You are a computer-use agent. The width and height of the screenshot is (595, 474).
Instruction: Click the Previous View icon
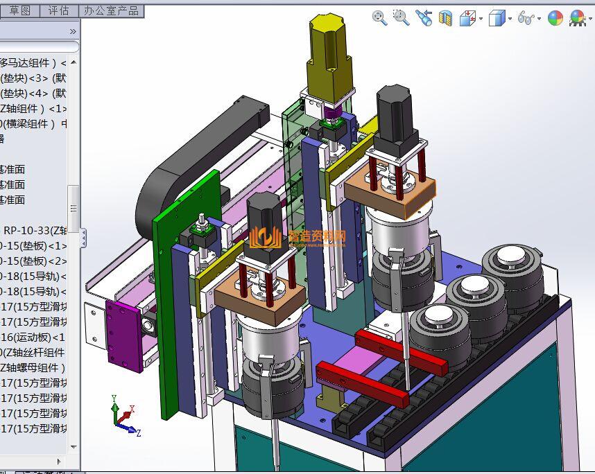pyautogui.click(x=423, y=18)
